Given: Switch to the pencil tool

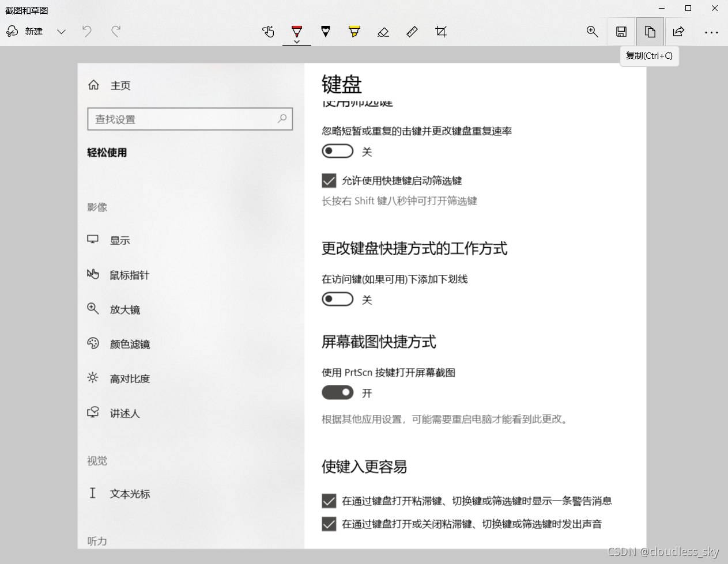Looking at the screenshot, I should (326, 32).
